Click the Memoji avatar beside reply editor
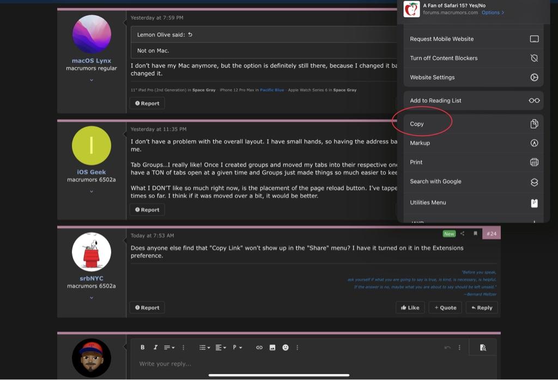 tap(92, 358)
